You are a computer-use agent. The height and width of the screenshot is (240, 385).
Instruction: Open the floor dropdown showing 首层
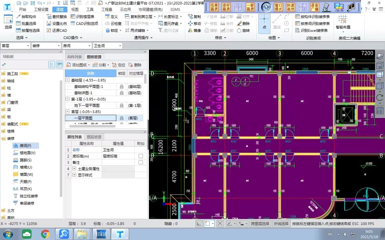(15, 46)
